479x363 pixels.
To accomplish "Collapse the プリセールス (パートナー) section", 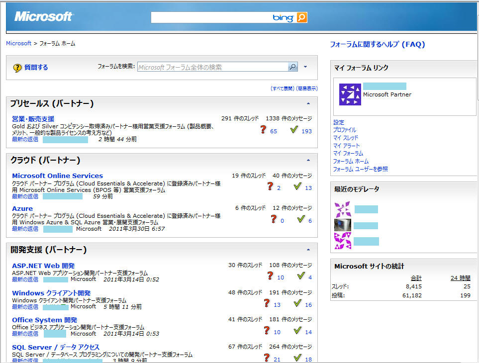I will coord(308,104).
